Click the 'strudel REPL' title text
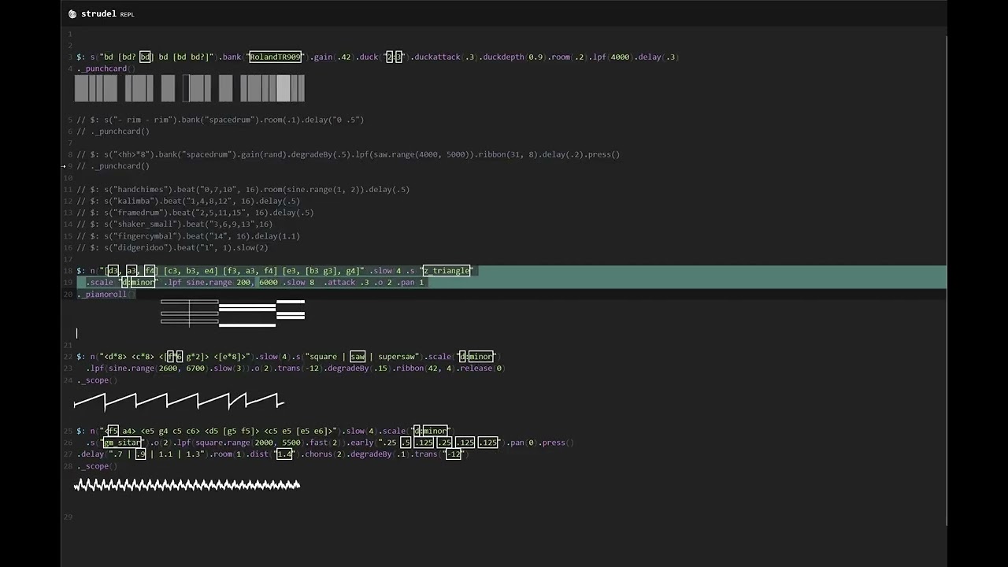 107,14
